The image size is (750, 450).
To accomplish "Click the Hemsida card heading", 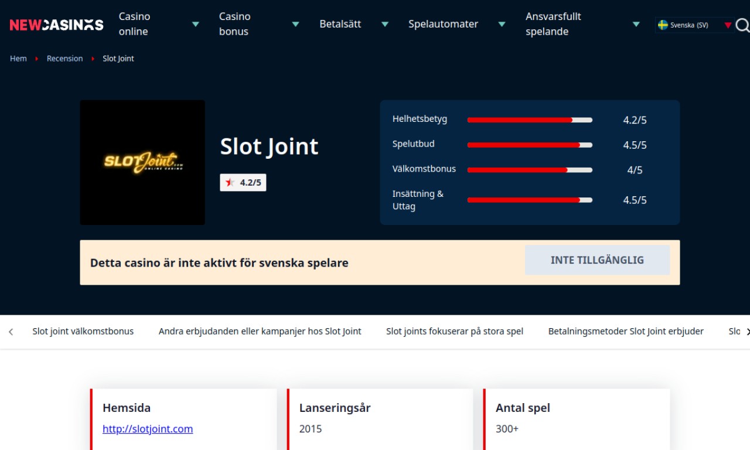I will (127, 408).
